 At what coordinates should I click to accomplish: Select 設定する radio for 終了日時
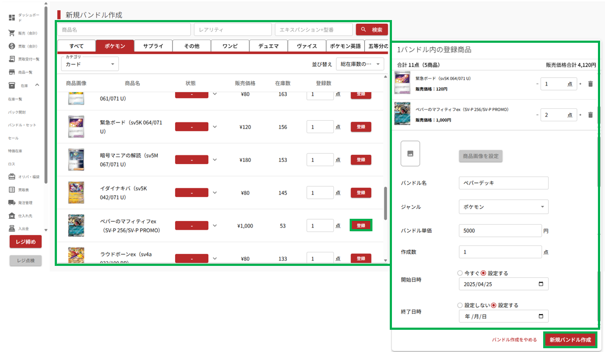click(493, 305)
